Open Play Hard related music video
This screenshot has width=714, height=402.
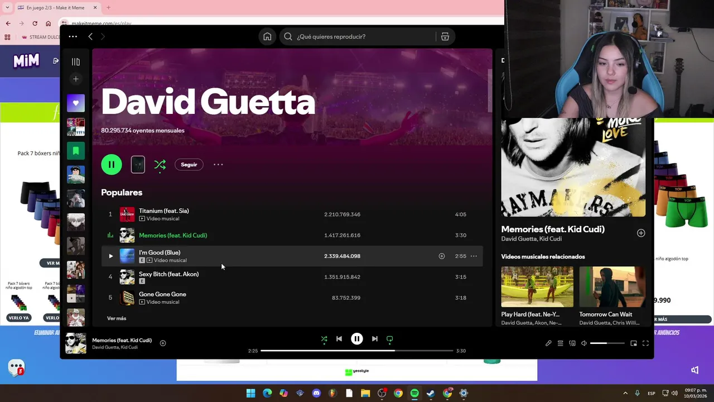point(537,287)
